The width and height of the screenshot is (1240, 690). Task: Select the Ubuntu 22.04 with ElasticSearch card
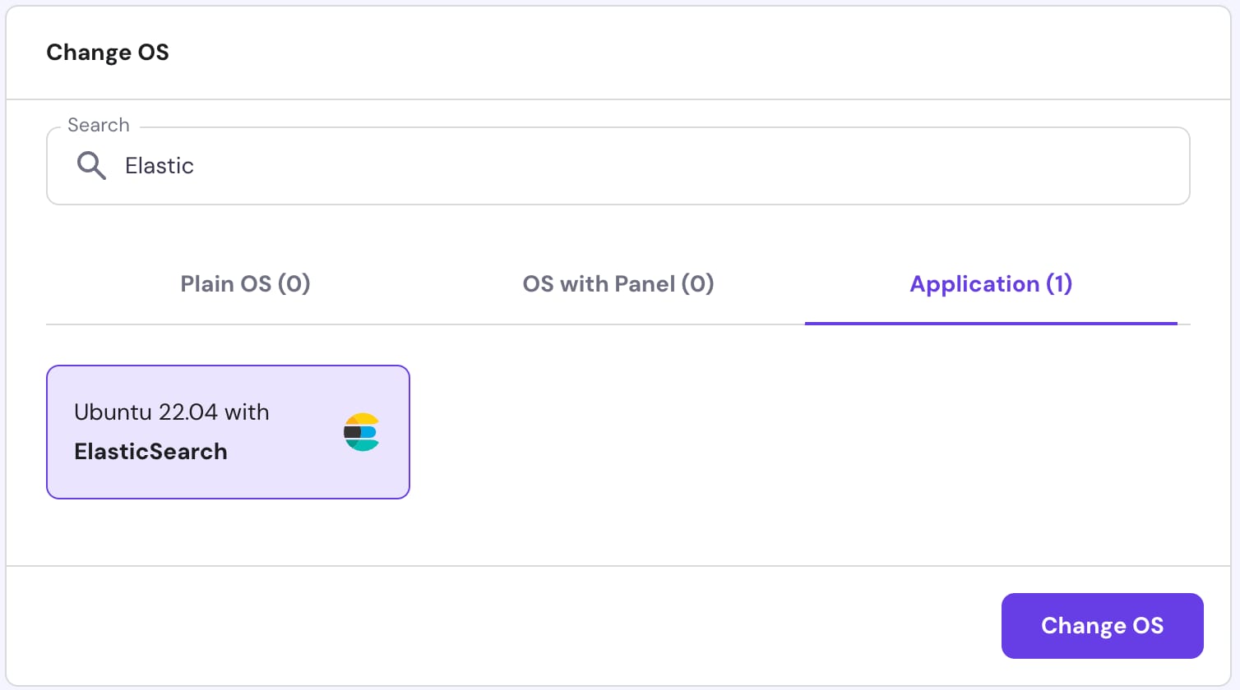pos(228,431)
